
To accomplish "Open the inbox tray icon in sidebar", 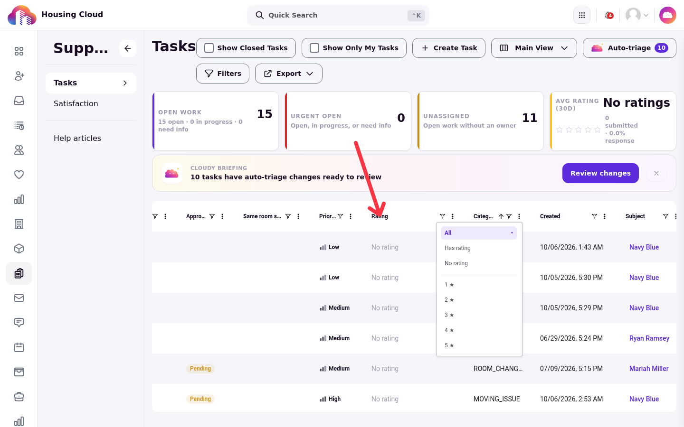I will click(19, 101).
